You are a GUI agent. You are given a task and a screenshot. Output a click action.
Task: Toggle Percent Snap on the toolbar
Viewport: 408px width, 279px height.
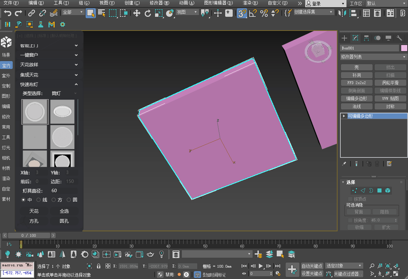click(x=264, y=13)
